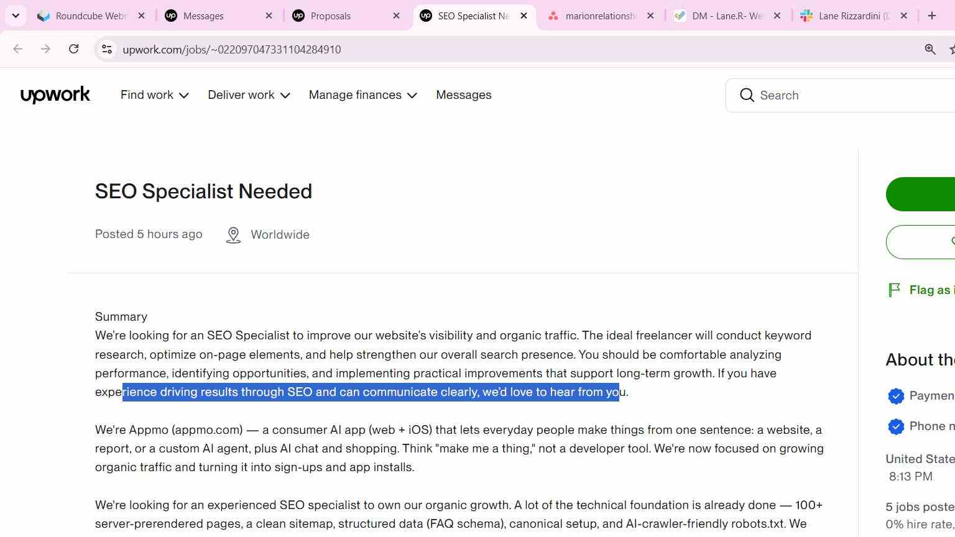Viewport: 955px width, 537px height.
Task: Switch to the Proposals tab
Action: pos(346,16)
